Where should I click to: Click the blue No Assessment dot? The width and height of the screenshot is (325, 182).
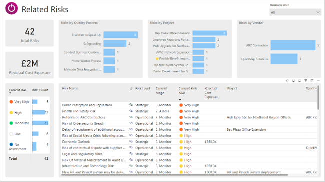click(x=11, y=144)
